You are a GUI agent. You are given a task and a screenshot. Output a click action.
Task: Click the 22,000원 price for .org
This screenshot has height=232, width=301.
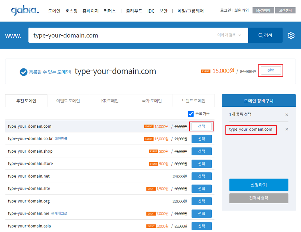tap(180, 201)
